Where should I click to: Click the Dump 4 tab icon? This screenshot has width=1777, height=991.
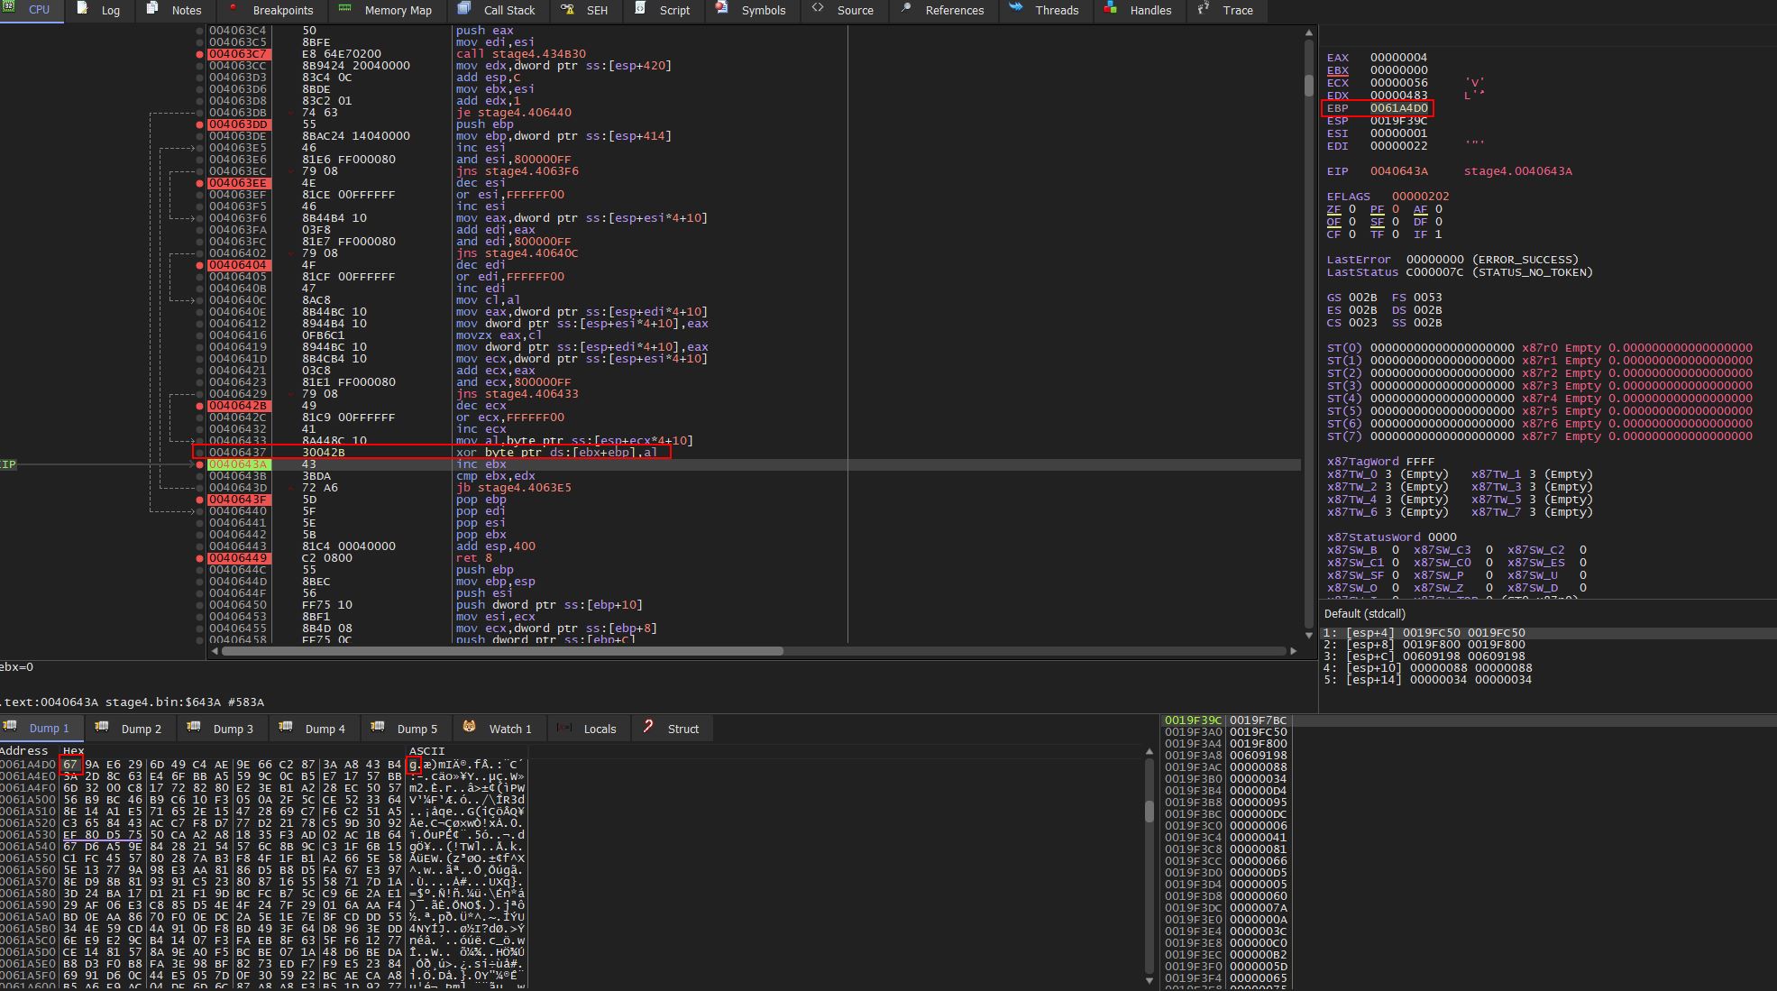click(286, 727)
